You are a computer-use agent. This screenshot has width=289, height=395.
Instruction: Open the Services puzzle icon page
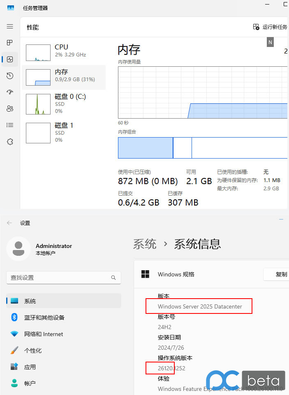[10, 142]
